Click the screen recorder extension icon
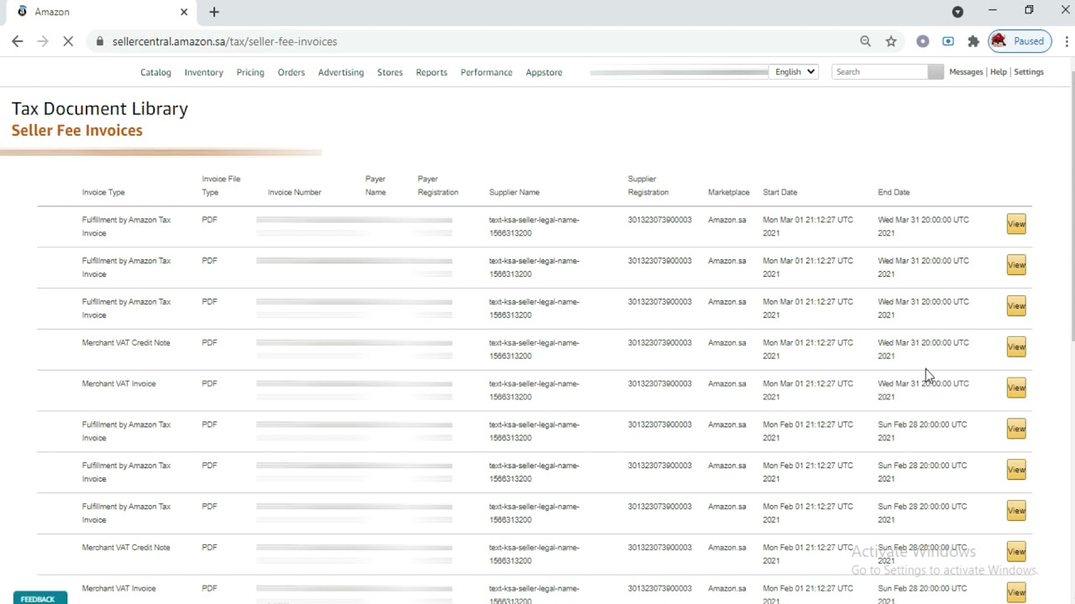 pyautogui.click(x=948, y=41)
